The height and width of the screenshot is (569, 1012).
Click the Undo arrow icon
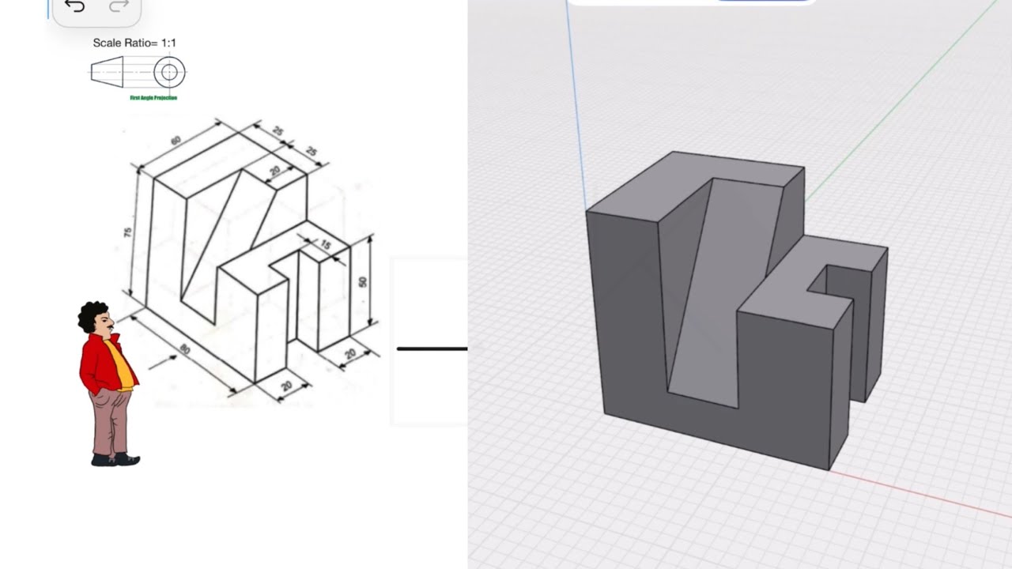click(x=74, y=6)
